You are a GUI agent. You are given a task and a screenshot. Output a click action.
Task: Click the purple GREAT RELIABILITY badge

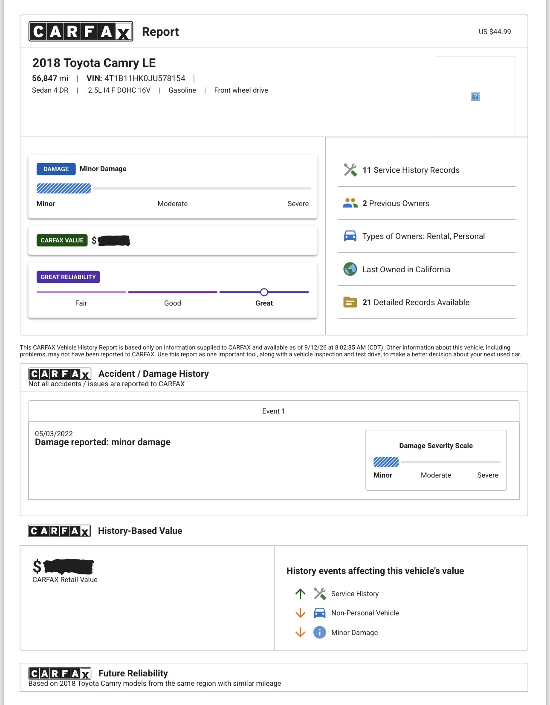coord(68,277)
